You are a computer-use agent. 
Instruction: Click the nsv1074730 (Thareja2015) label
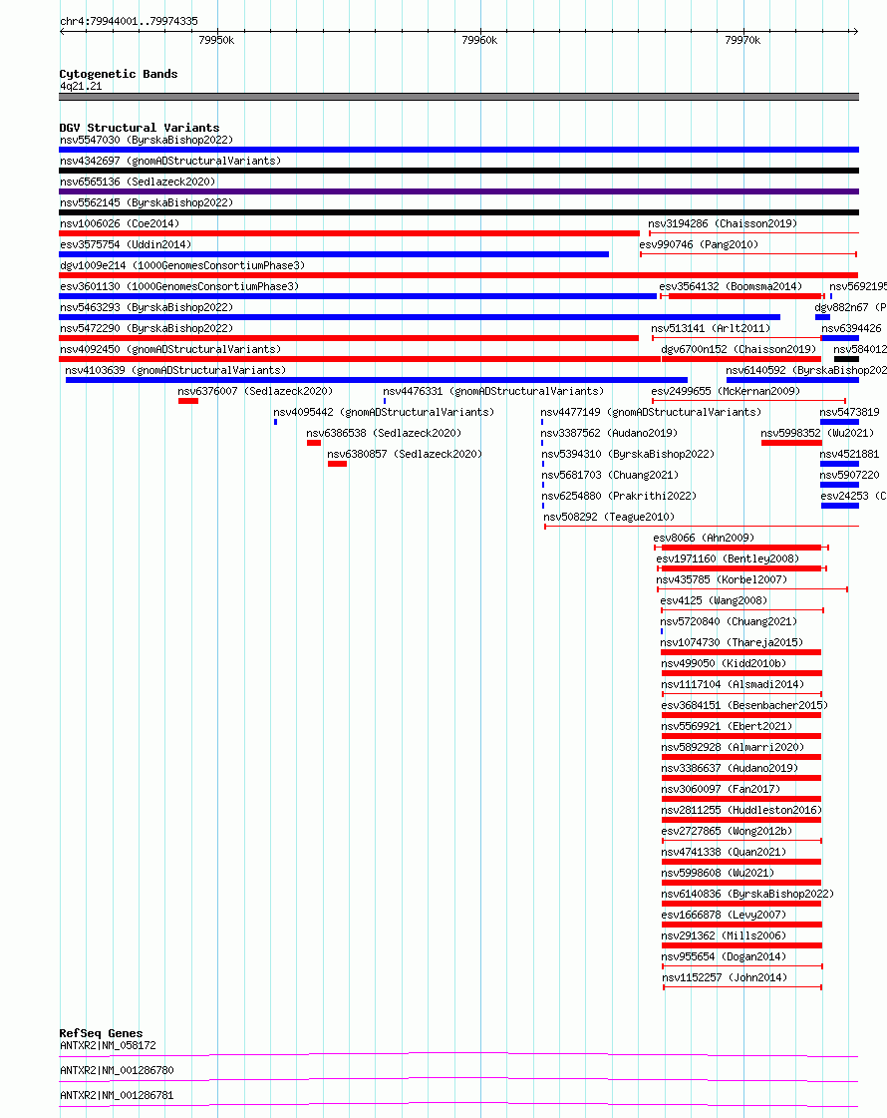pyautogui.click(x=732, y=642)
